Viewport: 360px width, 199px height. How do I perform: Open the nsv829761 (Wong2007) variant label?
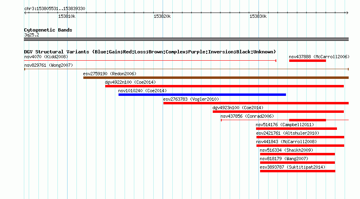[x=49, y=65]
